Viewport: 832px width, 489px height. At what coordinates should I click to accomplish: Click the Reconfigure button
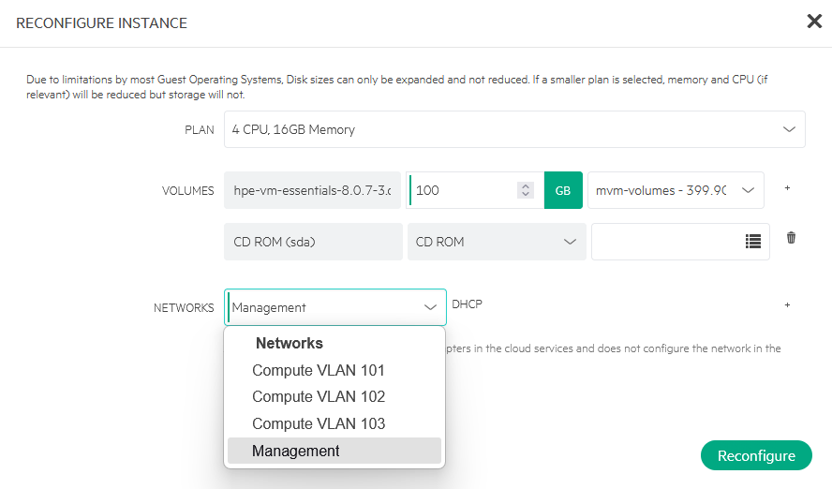tap(755, 456)
